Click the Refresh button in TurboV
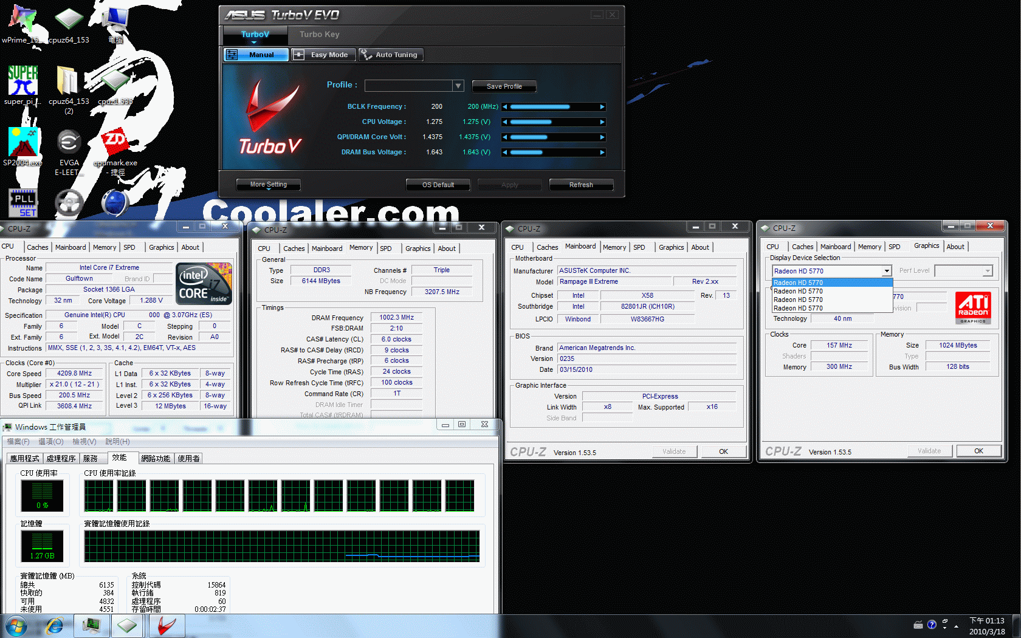Image resolution: width=1021 pixels, height=638 pixels. 581,185
